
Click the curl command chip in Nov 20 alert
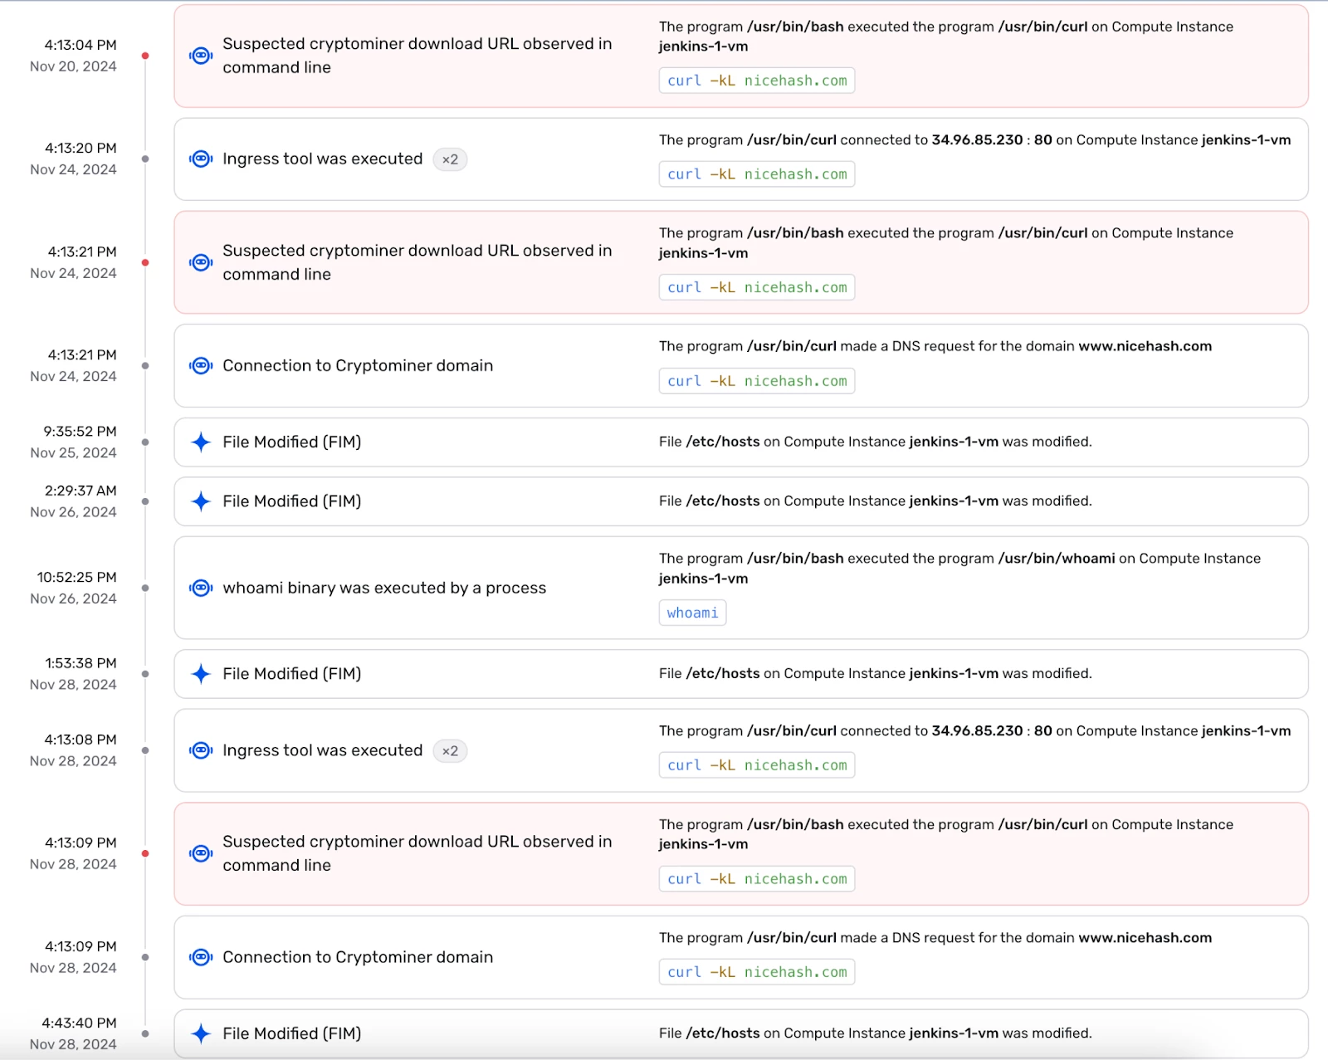757,81
